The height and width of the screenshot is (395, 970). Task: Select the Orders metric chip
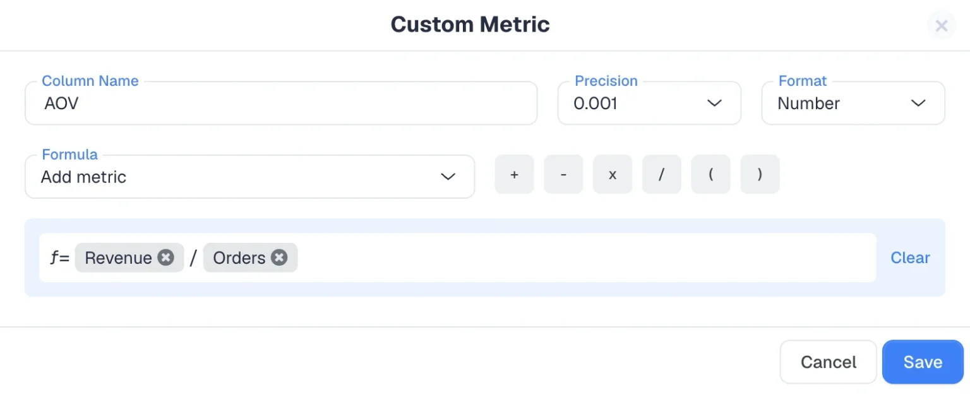point(239,257)
